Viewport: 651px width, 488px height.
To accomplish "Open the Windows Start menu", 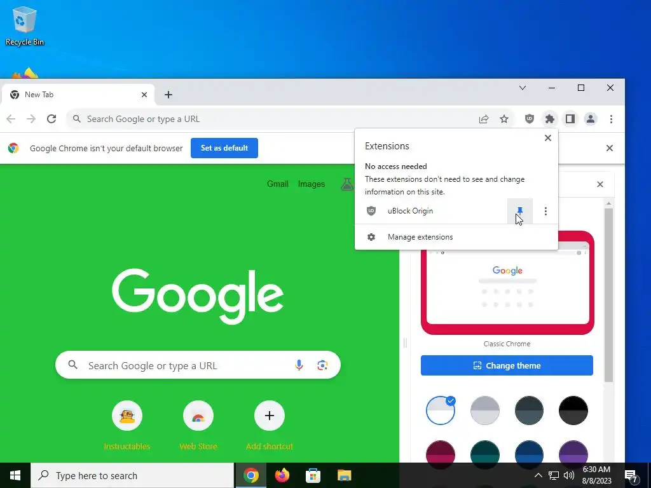I will point(15,475).
